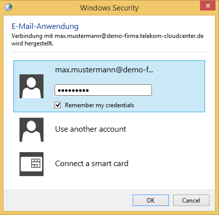Image resolution: width=219 pixels, height=215 pixels.
Task: Focus the password input field
Action: pos(103,90)
